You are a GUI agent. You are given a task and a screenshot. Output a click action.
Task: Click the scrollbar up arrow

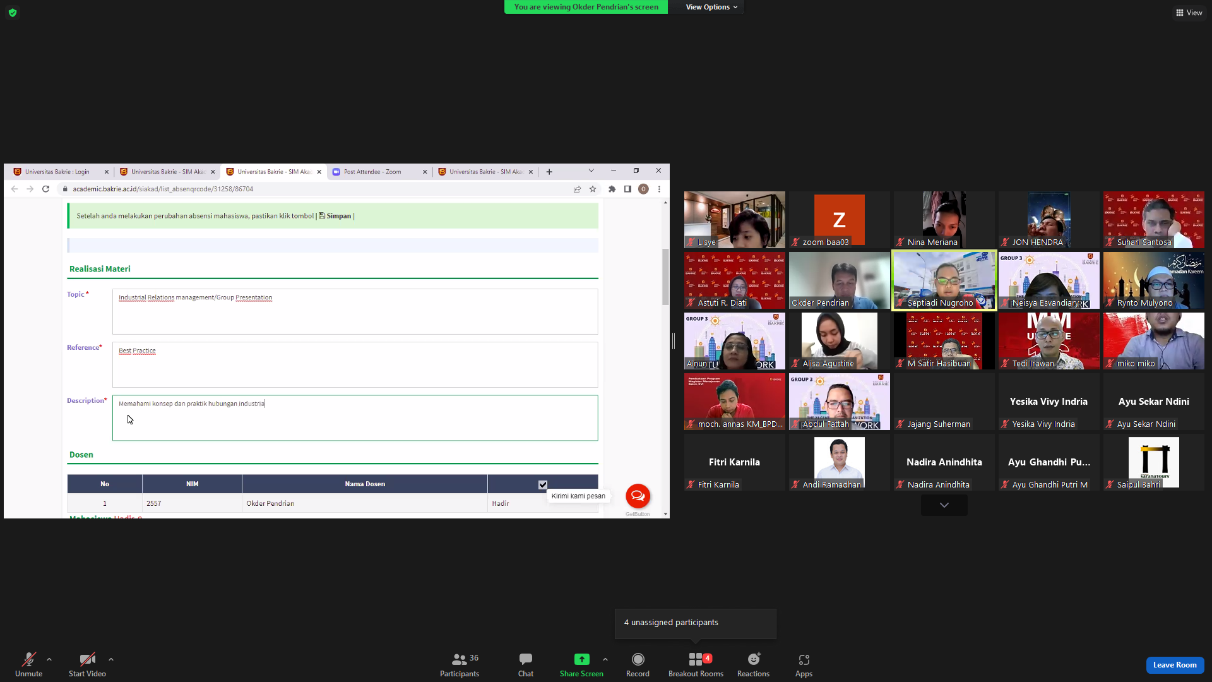click(665, 203)
